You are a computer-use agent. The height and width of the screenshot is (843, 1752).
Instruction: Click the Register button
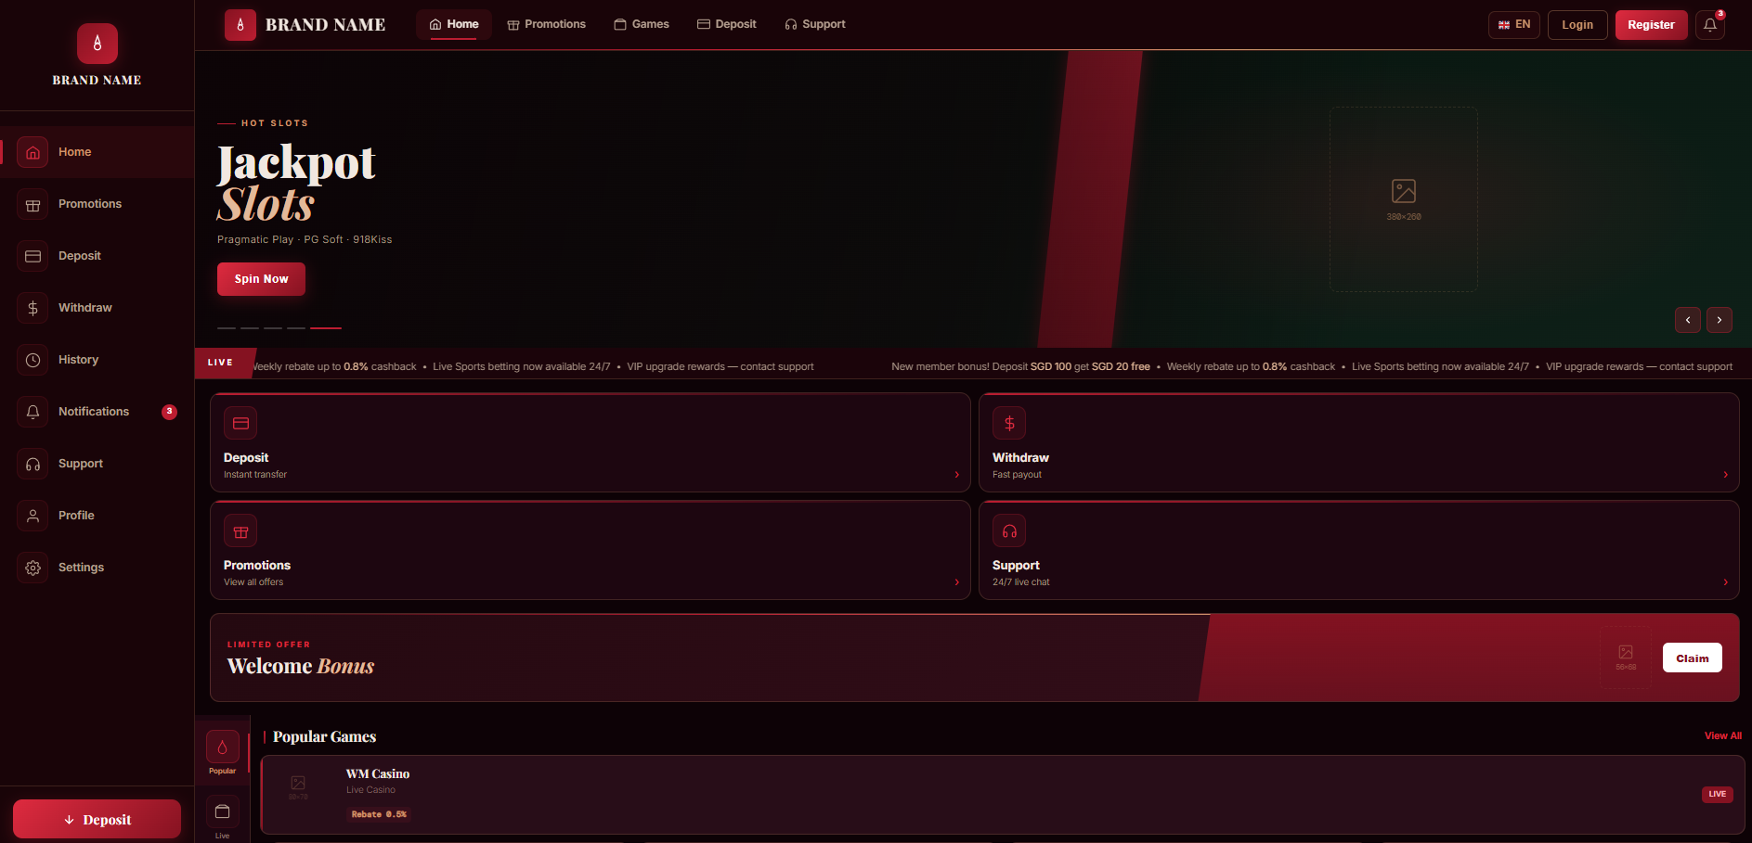[1651, 25]
